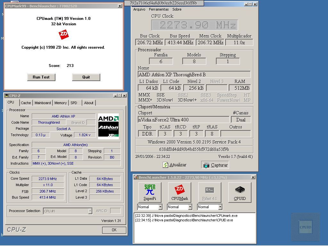The image size is (328, 246).
Task: Click the Nome field 'AMD Athlon XP ThoroughBred B'
Action: coord(194,74)
